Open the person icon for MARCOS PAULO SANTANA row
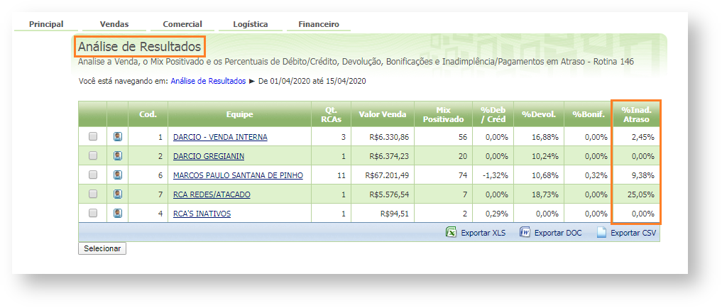 (x=118, y=175)
